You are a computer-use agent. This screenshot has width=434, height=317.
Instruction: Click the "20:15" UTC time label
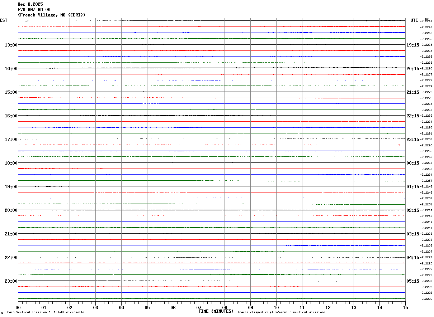coord(412,69)
